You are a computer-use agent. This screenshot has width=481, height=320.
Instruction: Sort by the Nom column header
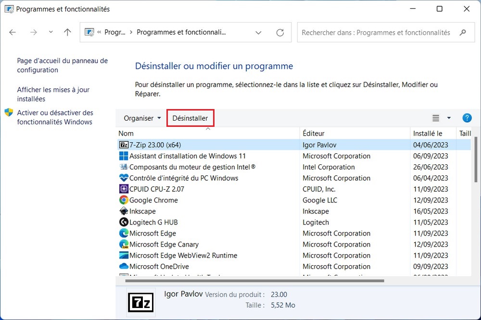click(x=208, y=134)
